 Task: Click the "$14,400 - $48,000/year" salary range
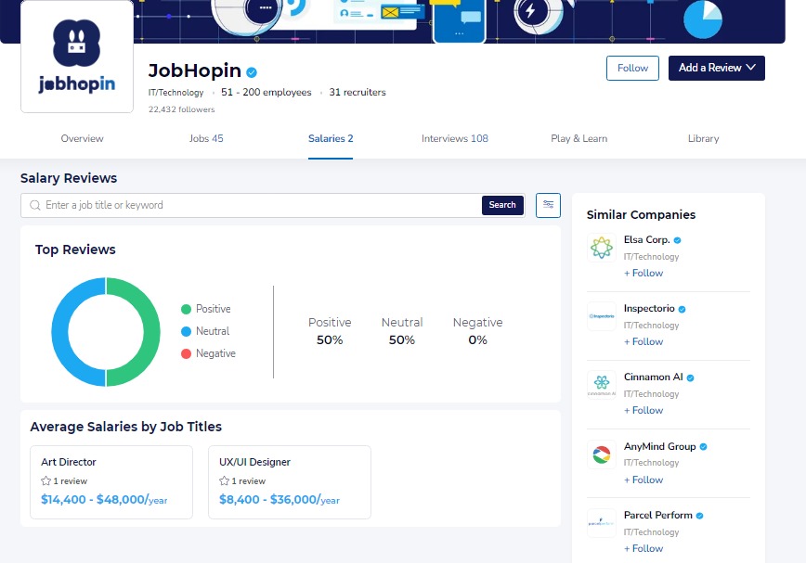click(104, 499)
